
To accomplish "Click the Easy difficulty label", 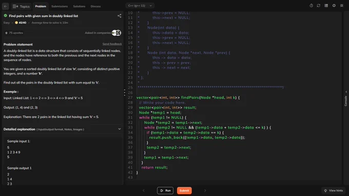I will click(x=7, y=23).
